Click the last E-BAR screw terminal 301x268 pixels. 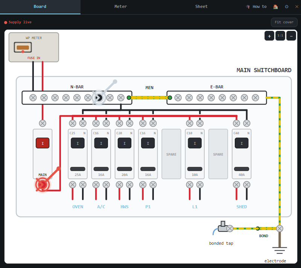point(255,98)
